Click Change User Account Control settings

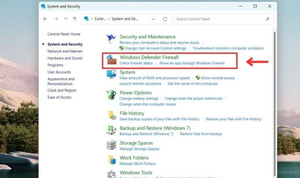pos(155,48)
